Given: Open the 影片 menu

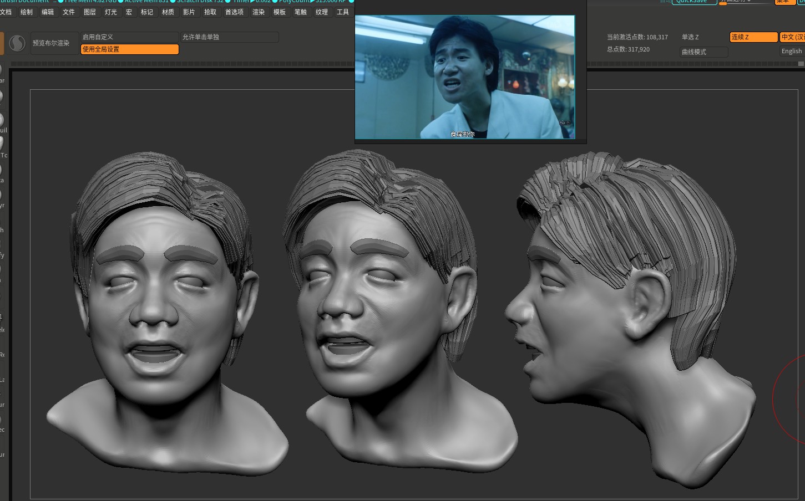Looking at the screenshot, I should pyautogui.click(x=189, y=12).
